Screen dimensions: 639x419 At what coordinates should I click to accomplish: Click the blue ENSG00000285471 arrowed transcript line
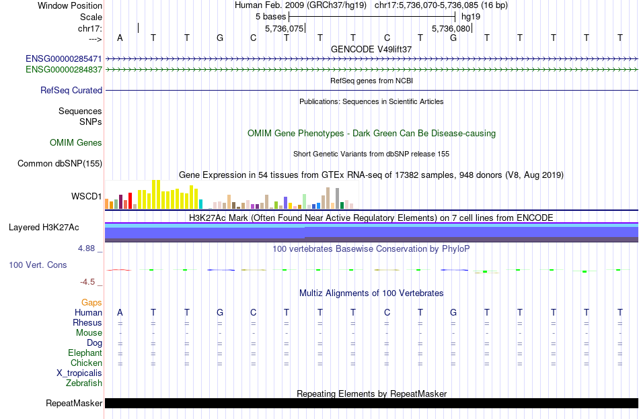(x=372, y=59)
